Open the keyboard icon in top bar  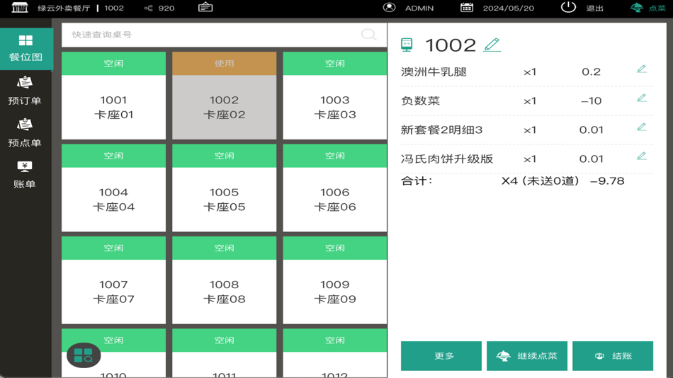point(205,7)
